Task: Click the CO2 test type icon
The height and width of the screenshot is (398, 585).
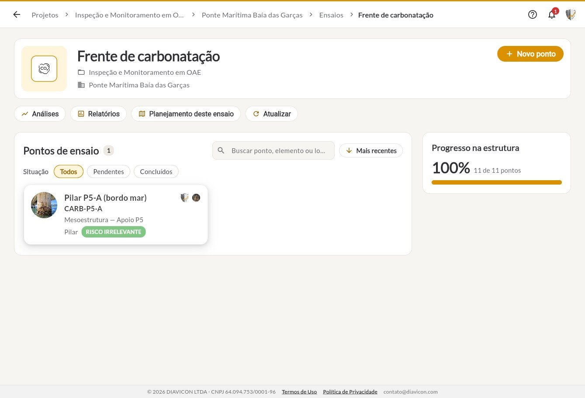Action: [44, 69]
